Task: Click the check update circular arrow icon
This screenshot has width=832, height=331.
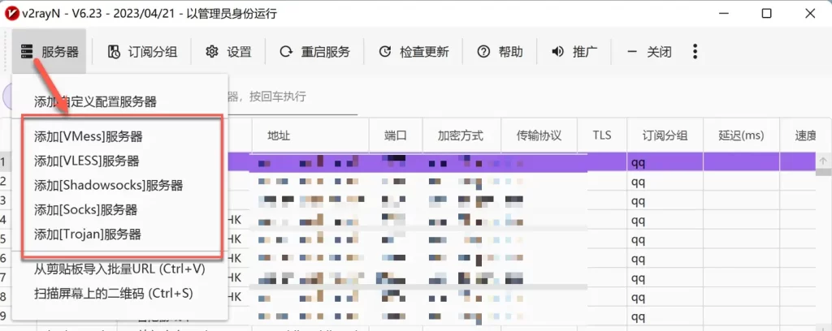Action: [x=384, y=51]
